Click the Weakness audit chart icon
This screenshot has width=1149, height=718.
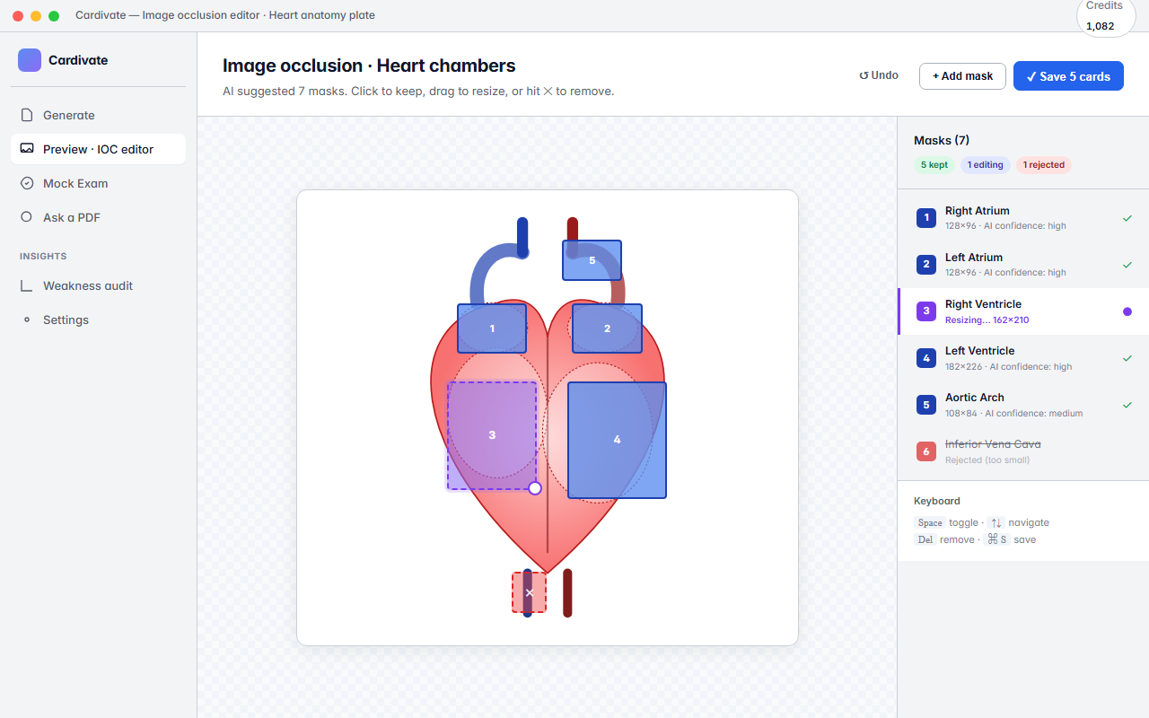point(27,285)
